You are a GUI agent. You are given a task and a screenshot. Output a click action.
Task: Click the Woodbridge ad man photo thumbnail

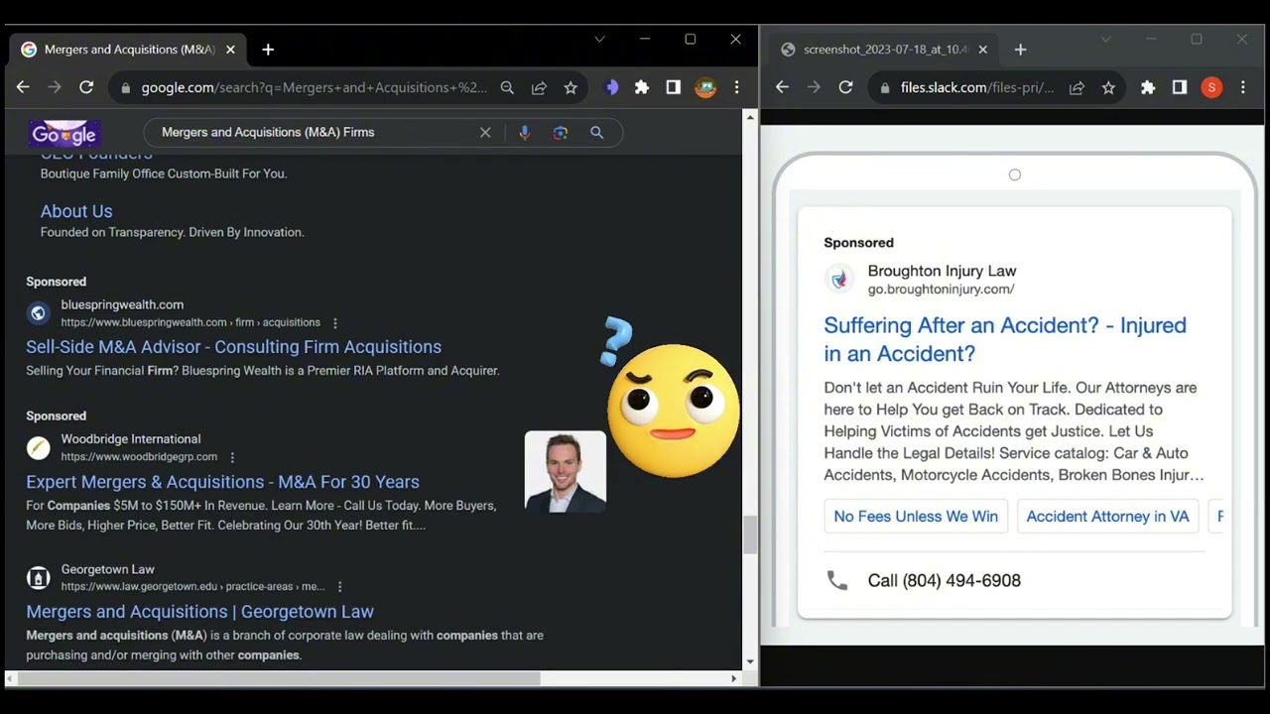(x=565, y=471)
